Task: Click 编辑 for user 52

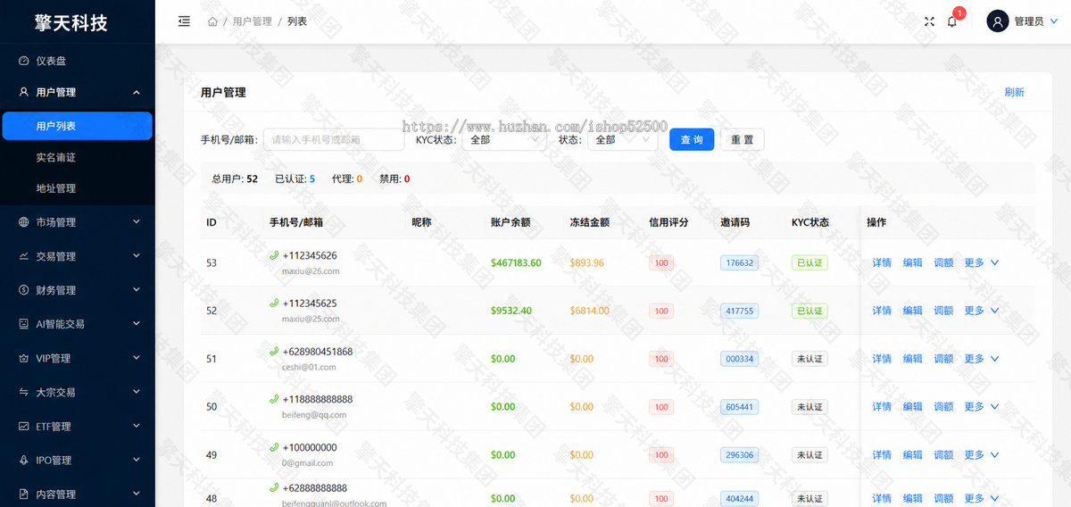Action: [x=912, y=311]
